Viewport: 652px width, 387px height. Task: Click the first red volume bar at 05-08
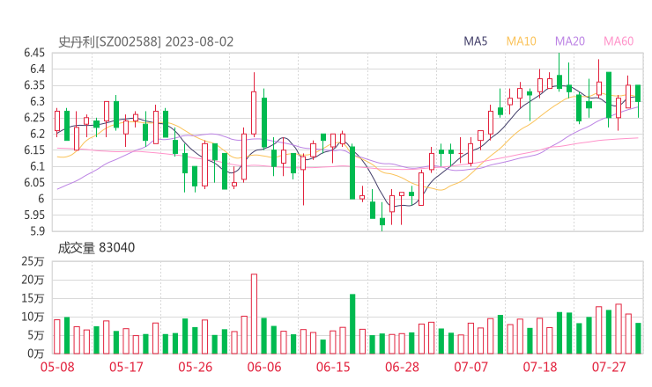pos(57,337)
